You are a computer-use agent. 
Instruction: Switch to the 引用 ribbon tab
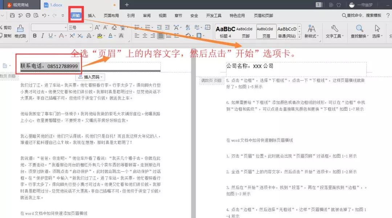click(x=131, y=16)
